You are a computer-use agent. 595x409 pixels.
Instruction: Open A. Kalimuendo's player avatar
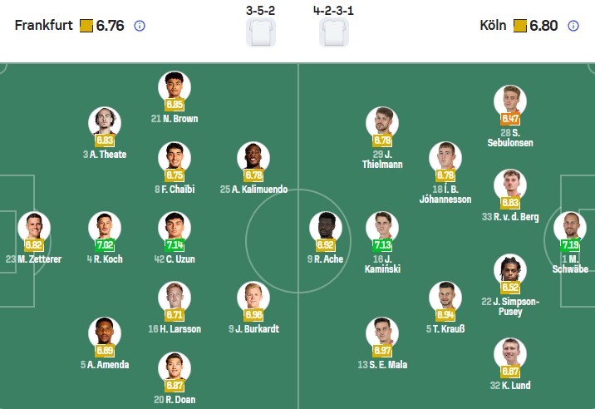tap(254, 158)
